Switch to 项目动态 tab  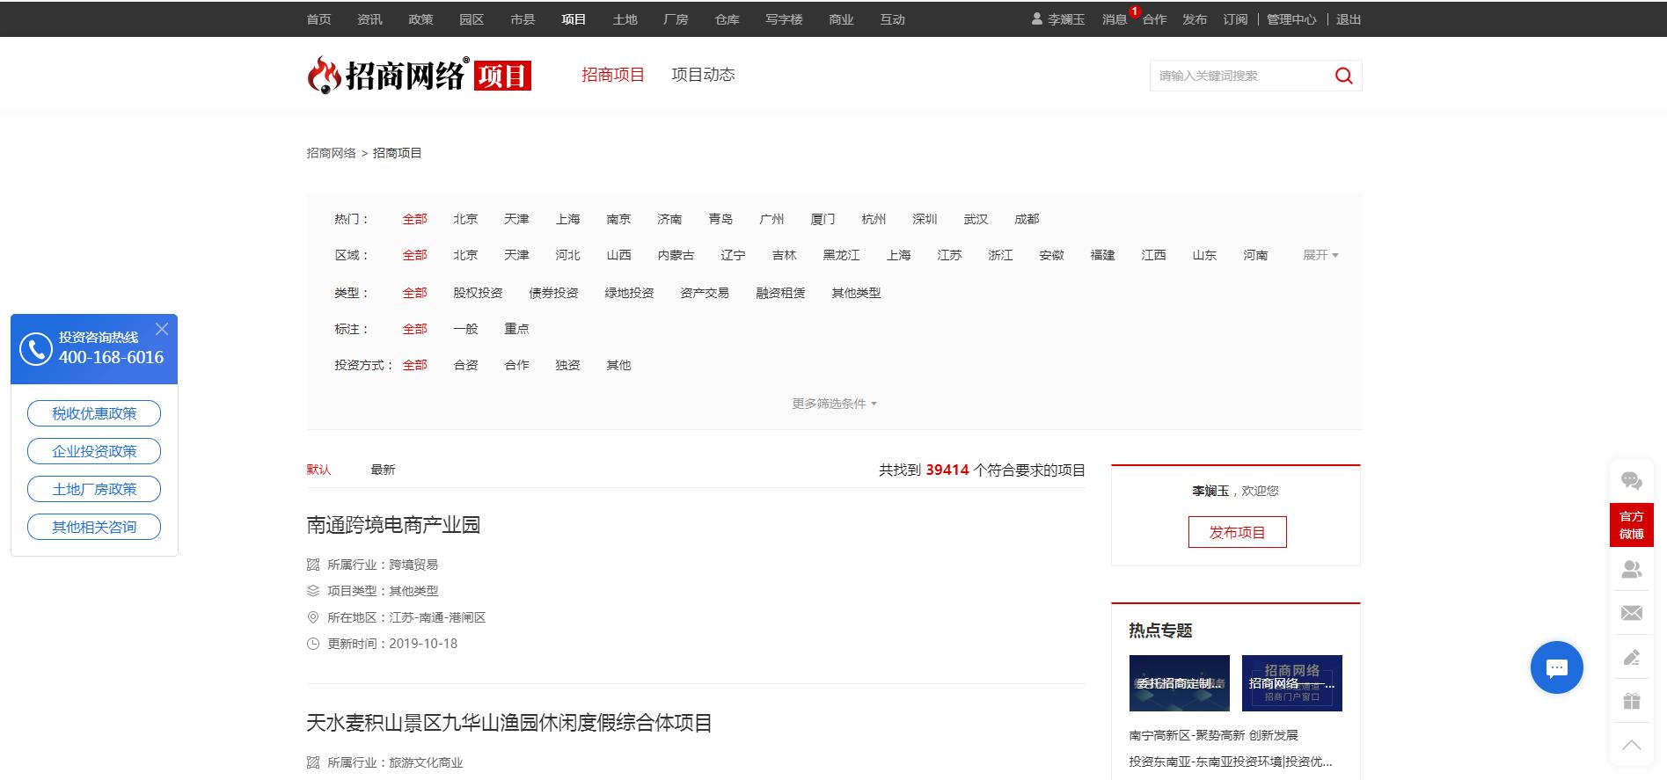(x=703, y=75)
